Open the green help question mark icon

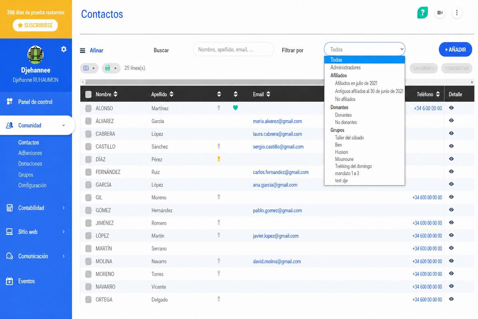pos(423,13)
